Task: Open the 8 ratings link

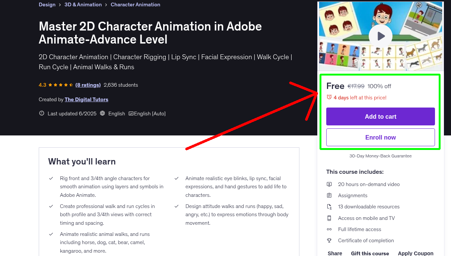Action: 88,85
